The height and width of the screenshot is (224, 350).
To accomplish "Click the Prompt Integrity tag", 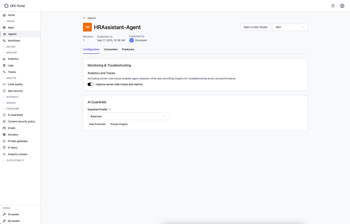I will (119, 124).
